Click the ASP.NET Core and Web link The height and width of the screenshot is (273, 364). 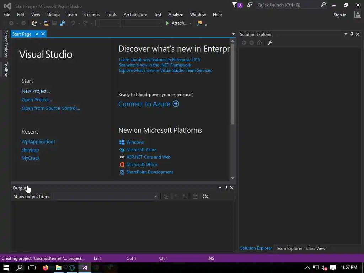pyautogui.click(x=148, y=157)
